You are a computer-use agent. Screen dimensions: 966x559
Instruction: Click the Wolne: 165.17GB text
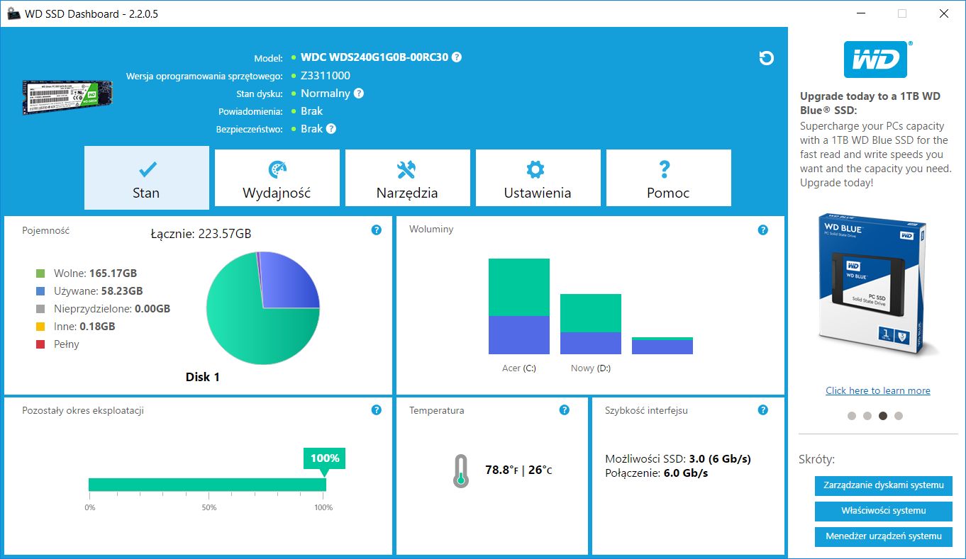tap(96, 273)
